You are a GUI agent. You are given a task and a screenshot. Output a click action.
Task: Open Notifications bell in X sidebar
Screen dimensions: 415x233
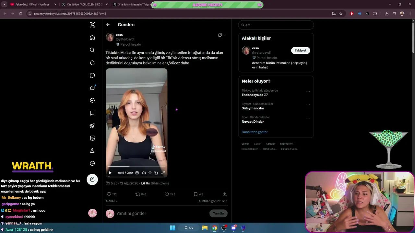pyautogui.click(x=92, y=63)
